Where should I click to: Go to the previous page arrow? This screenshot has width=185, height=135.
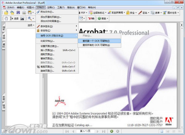tap(73, 131)
